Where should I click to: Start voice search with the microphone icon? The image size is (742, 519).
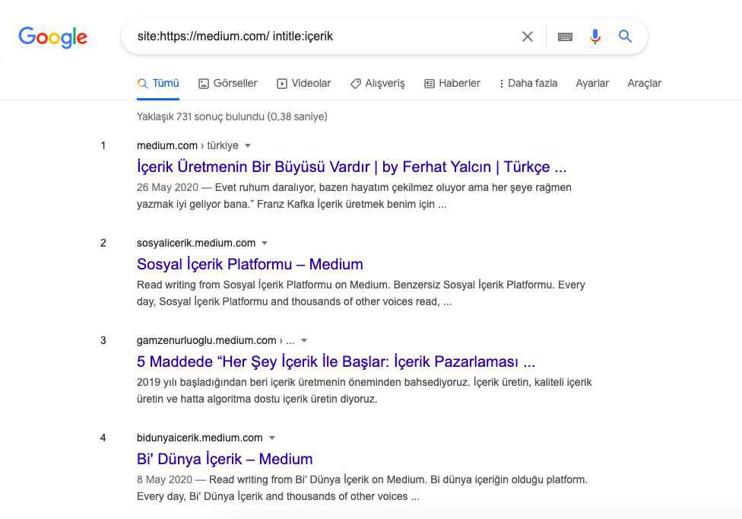tap(595, 37)
